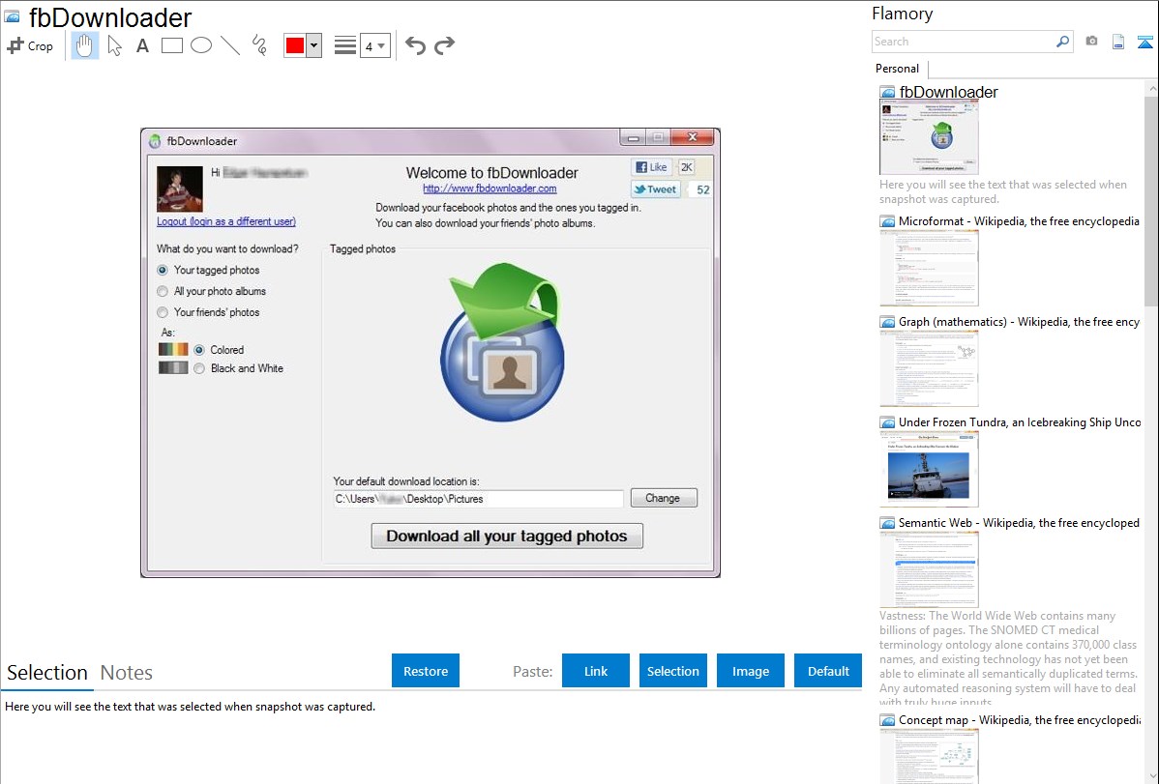This screenshot has height=784, width=1159.
Task: Open the Notes tab
Action: 127,673
